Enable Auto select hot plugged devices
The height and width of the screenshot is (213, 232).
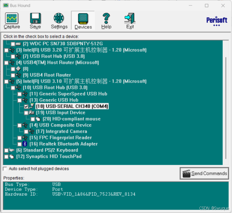click(5, 169)
